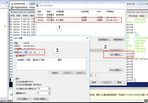Screen dimensions: 148x103
Task: Click the QR code icon at bottom right
Action: pos(146,101)
